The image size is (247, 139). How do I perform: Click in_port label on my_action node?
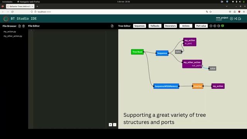click(x=188, y=44)
